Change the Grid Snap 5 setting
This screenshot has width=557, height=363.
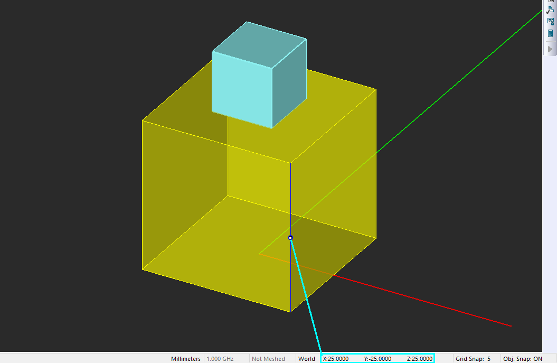pyautogui.click(x=473, y=359)
